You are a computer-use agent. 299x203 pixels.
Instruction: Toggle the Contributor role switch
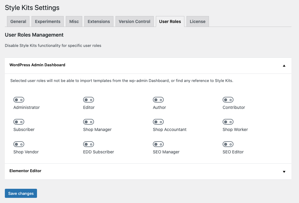point(228,100)
